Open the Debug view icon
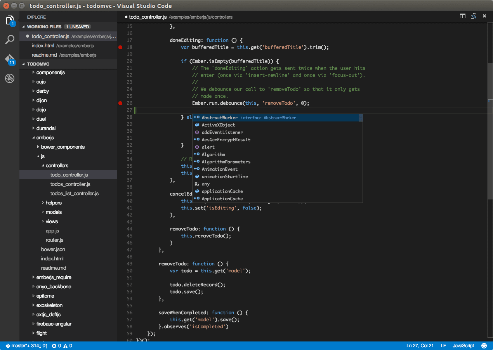Viewport: 493px width, 350px height. (10, 78)
